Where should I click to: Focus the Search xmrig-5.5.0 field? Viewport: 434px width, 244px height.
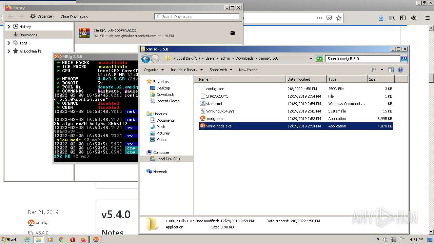[x=362, y=59]
